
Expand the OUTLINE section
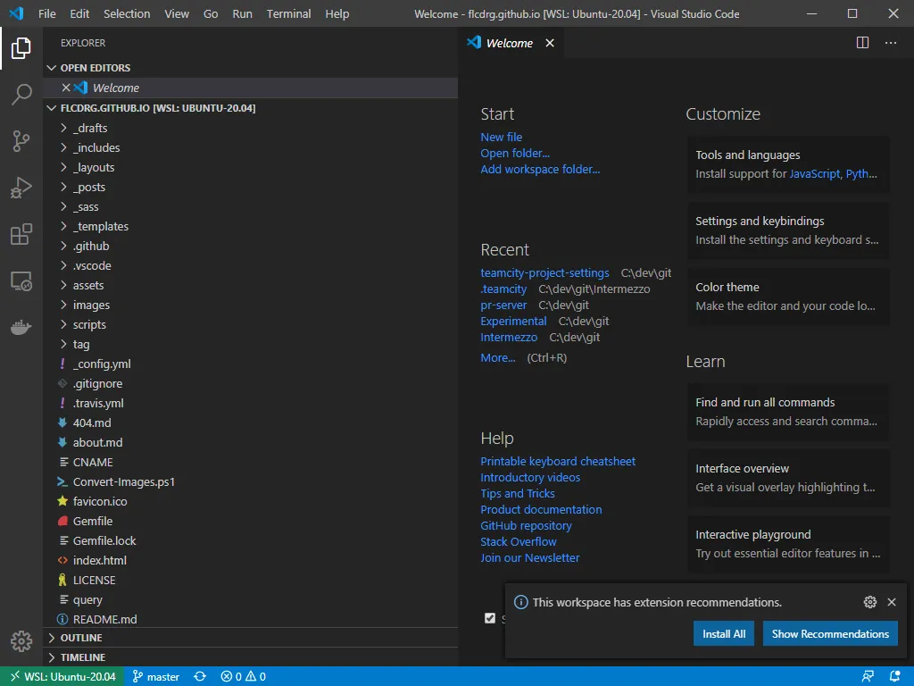81,637
